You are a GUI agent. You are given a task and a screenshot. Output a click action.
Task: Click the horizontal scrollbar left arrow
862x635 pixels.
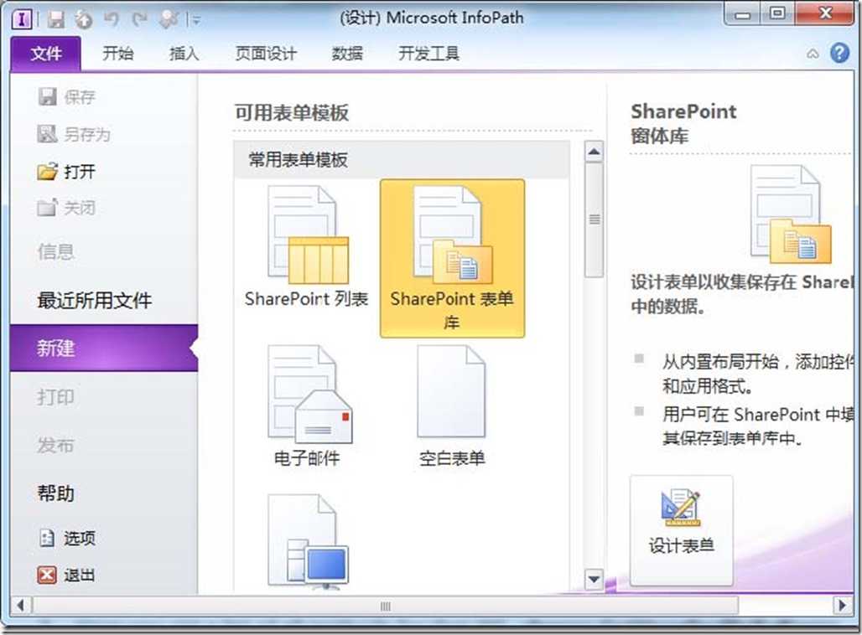coord(20,606)
